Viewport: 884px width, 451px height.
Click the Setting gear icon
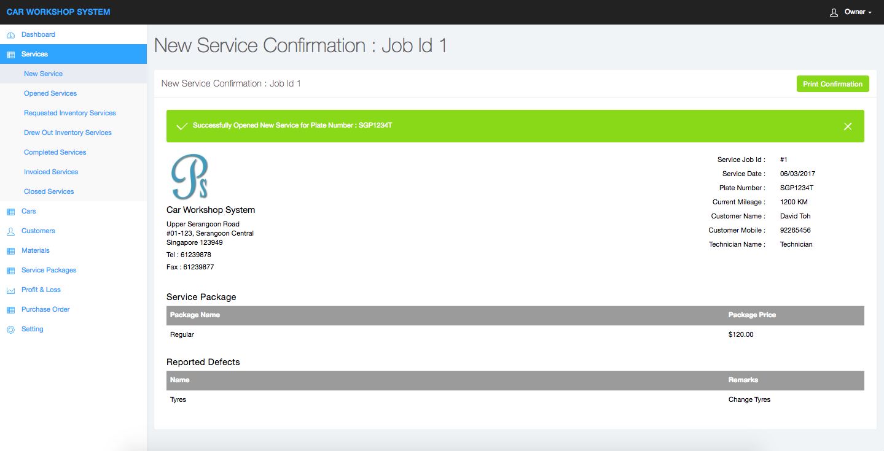[10, 330]
